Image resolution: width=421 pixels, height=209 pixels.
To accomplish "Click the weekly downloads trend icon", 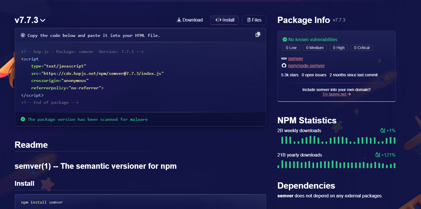I will (383, 130).
